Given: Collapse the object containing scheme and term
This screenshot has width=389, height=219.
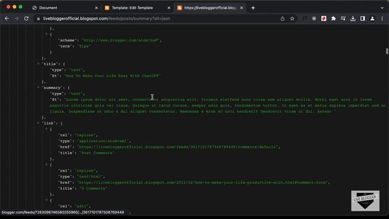Looking at the screenshot, I should pos(46,34).
